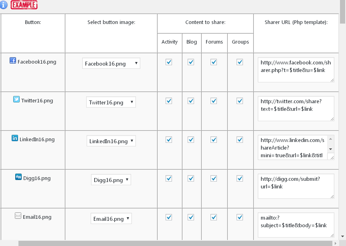Click the Email envelope icon

click(x=18, y=216)
